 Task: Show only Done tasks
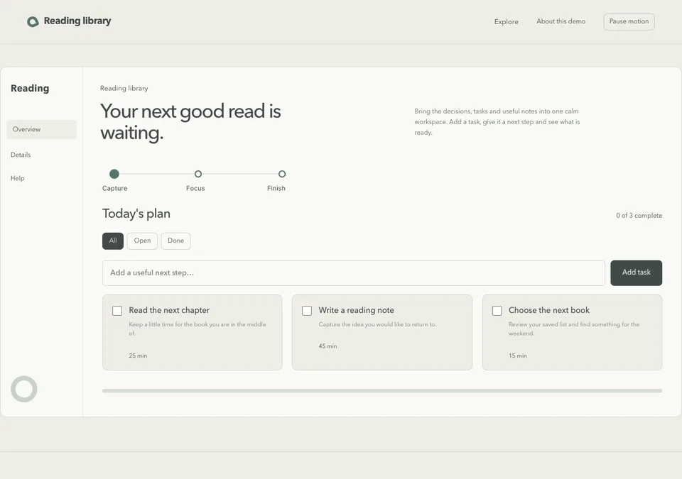tap(175, 241)
